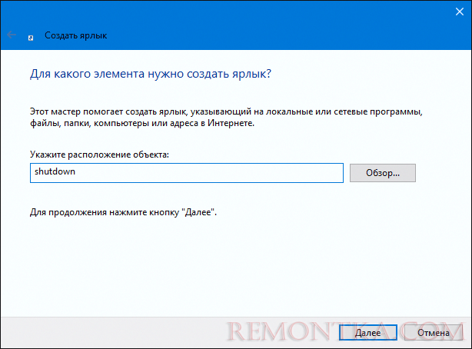
Task: Click the small shortcut icon beside the title
Action: coord(31,38)
